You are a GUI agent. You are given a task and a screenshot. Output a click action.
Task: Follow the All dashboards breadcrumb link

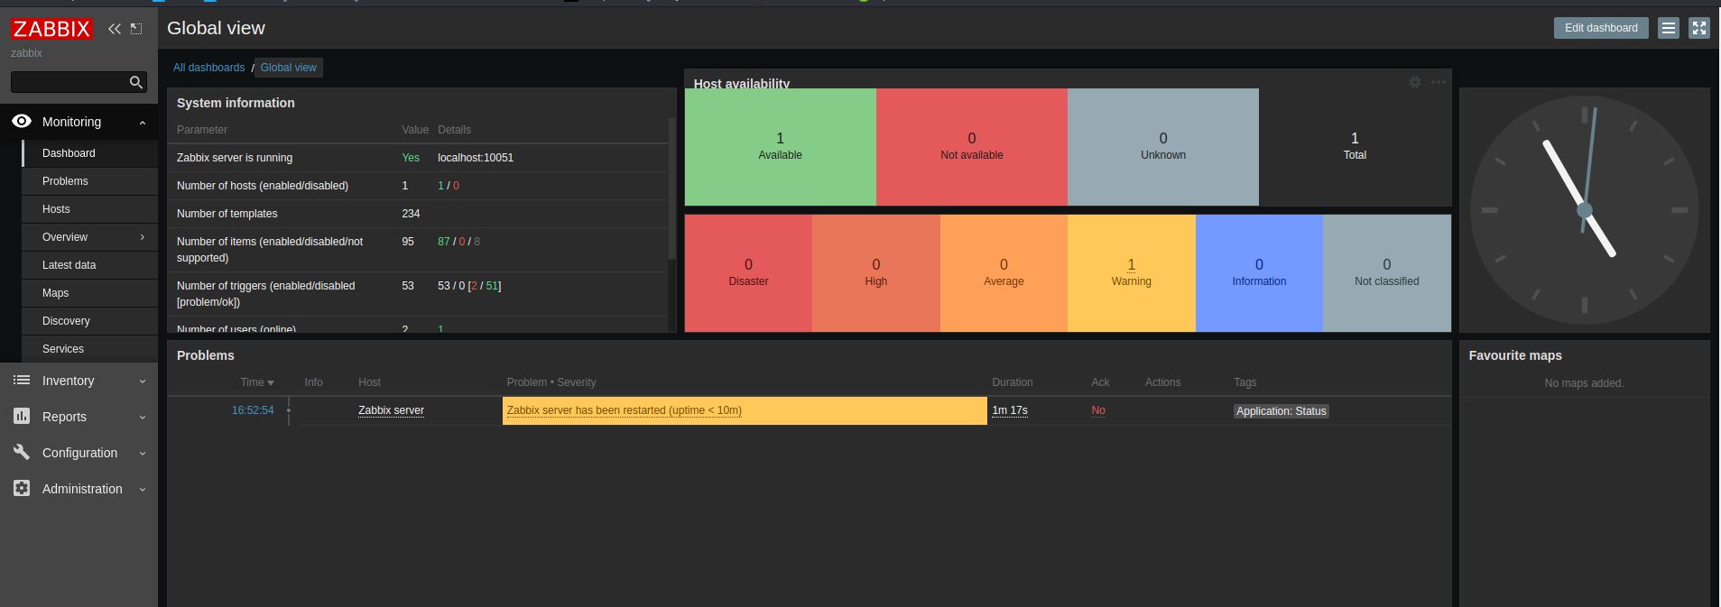pyautogui.click(x=208, y=68)
